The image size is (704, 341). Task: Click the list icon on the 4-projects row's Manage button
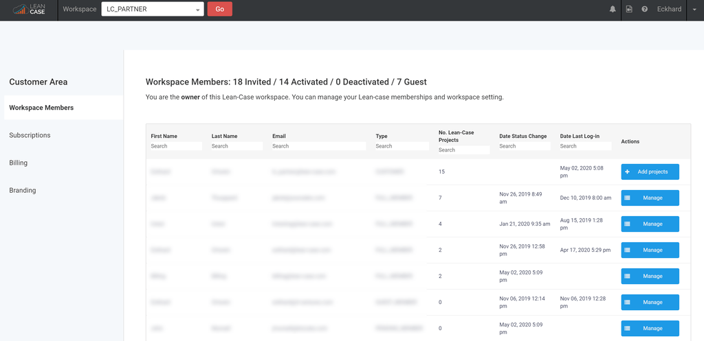tap(627, 224)
